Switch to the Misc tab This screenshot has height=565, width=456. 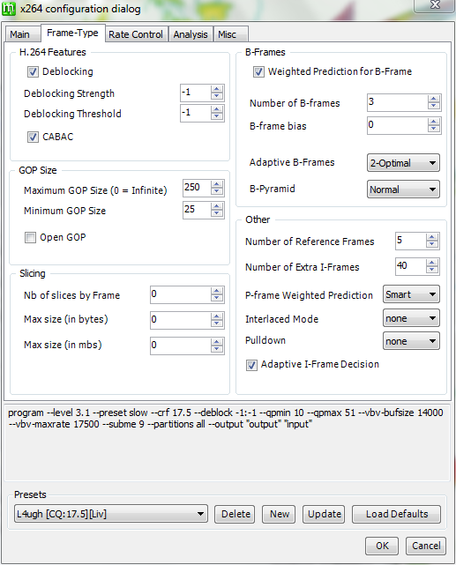click(231, 34)
